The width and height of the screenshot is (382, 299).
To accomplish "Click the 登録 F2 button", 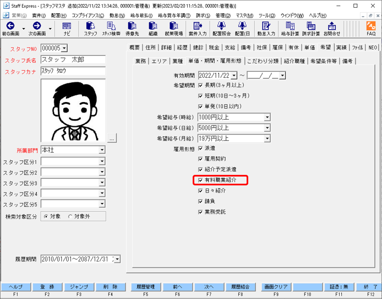I will coord(47,287).
